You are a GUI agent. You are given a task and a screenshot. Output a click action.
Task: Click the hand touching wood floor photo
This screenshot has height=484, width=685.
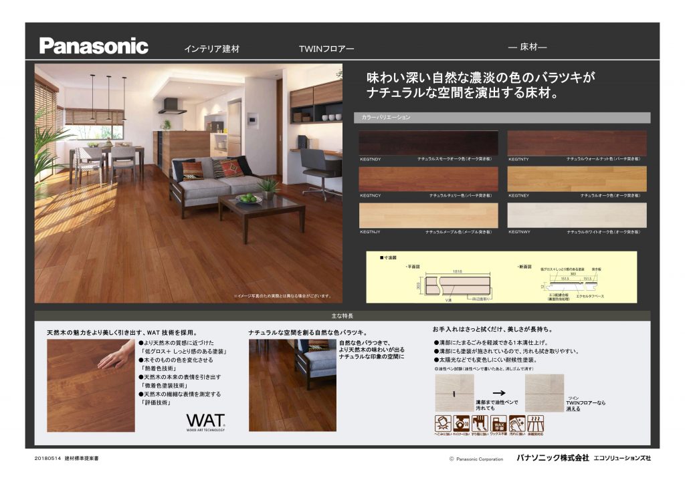[91, 385]
